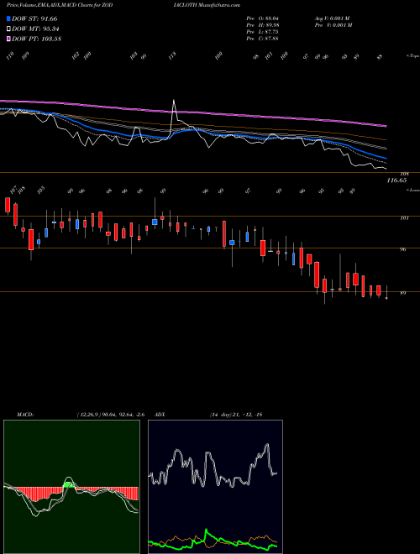Viewport: 420px width, 554px height.
Task: Click the blue DOW ST legend swatch
Action: [x=8, y=18]
